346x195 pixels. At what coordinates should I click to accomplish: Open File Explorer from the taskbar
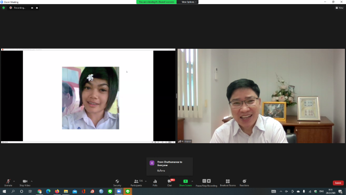(66, 191)
